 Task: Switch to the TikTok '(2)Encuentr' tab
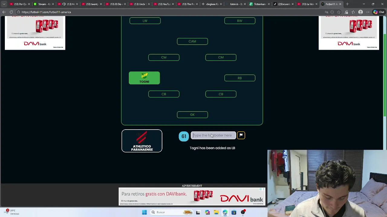(284, 4)
